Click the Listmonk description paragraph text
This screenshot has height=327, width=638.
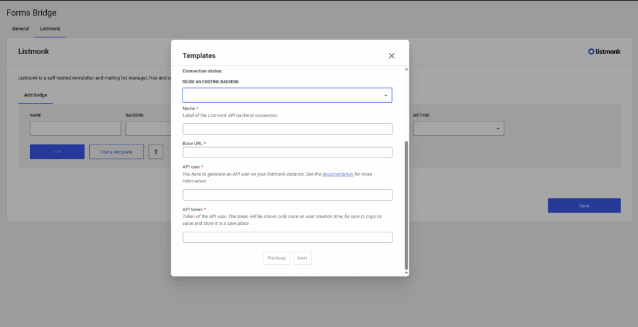[95, 78]
